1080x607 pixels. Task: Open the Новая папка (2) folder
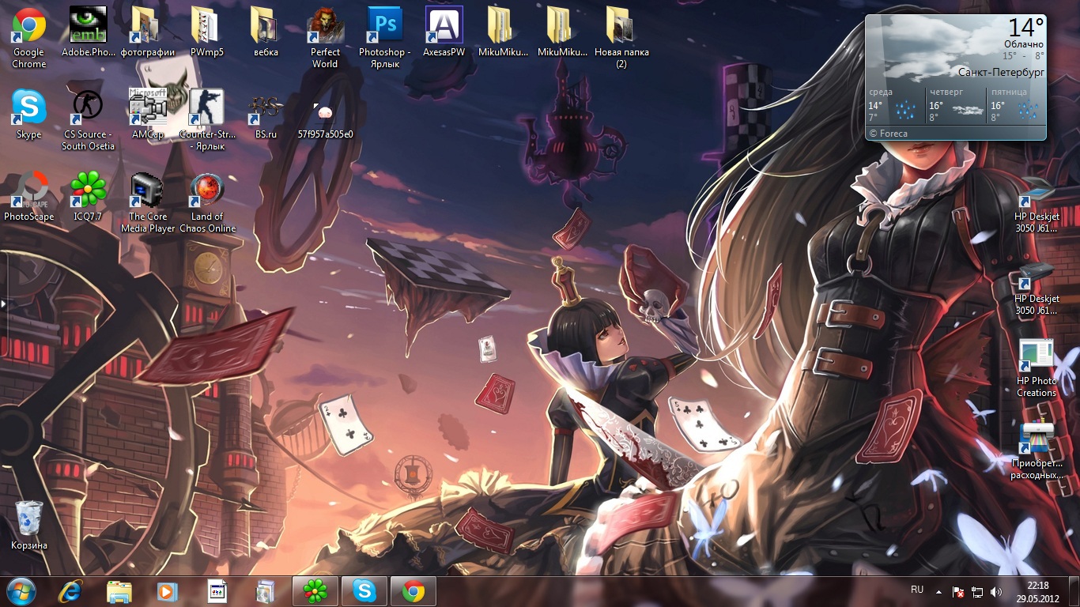(x=621, y=37)
